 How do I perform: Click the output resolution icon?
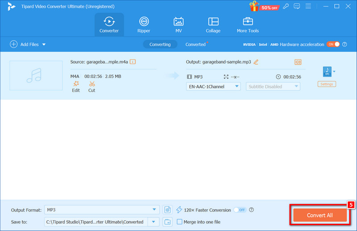226,77
